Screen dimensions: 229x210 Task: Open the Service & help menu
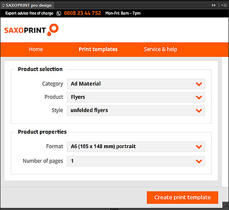(160, 49)
